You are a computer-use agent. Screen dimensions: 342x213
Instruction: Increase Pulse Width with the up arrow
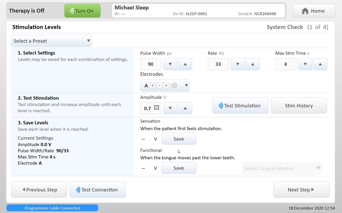tap(185, 64)
